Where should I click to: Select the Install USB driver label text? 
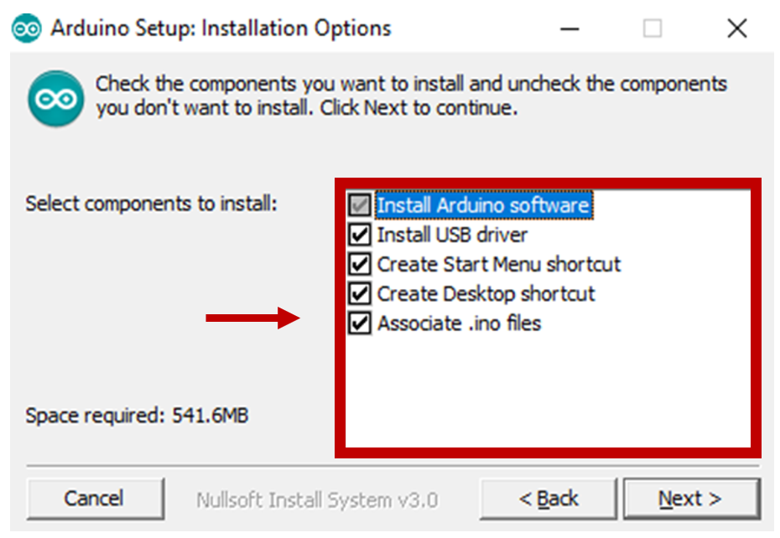point(452,235)
